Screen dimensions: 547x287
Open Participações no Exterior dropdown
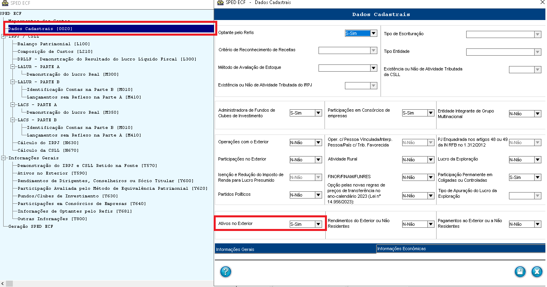pyautogui.click(x=318, y=160)
